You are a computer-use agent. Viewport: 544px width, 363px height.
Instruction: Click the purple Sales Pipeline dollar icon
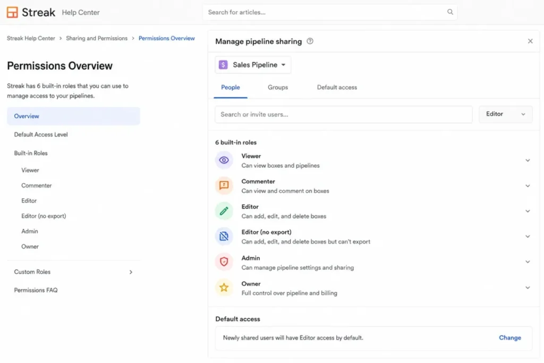223,64
